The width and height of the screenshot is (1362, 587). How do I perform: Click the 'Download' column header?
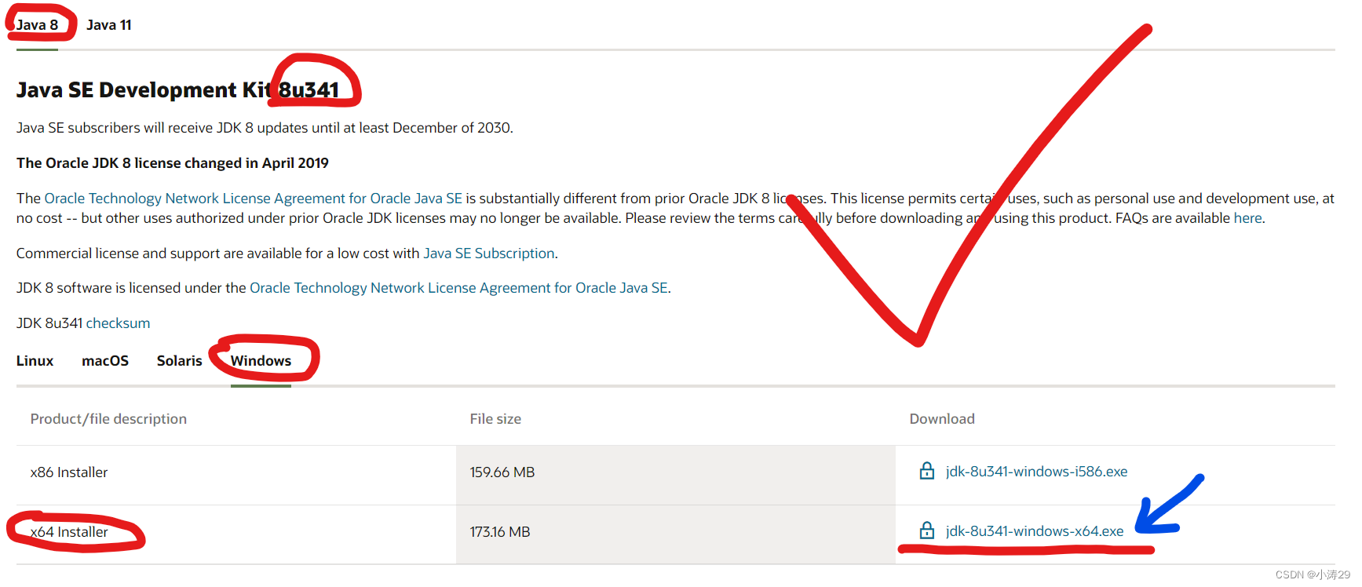coord(942,419)
